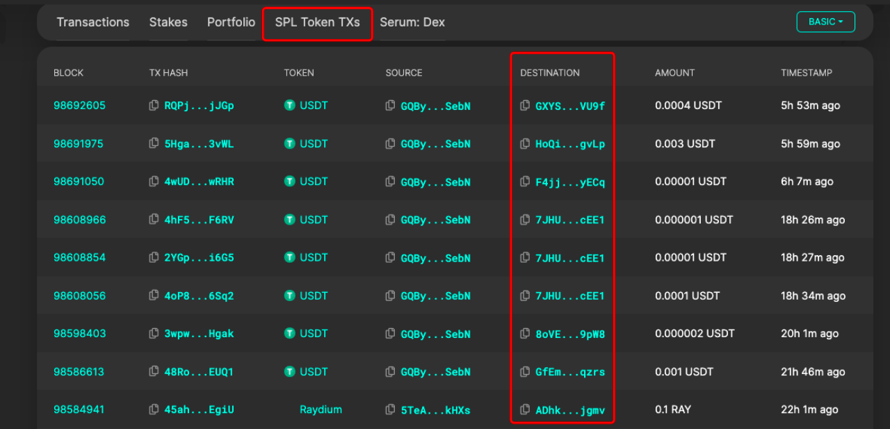The image size is (890, 429).
Task: Click the Raydium token link
Action: [x=321, y=410]
